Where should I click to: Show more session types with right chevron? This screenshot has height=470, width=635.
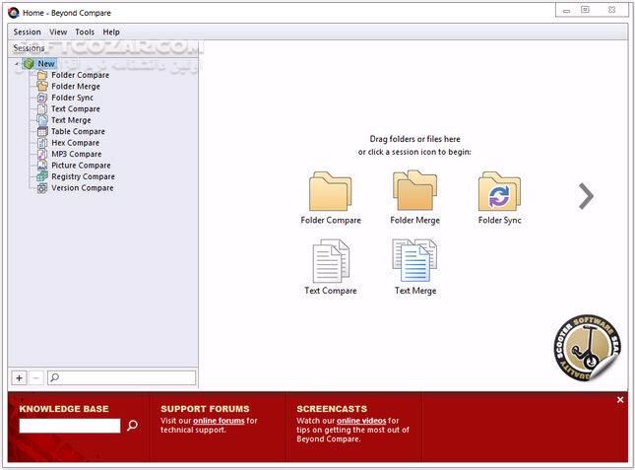tap(586, 196)
